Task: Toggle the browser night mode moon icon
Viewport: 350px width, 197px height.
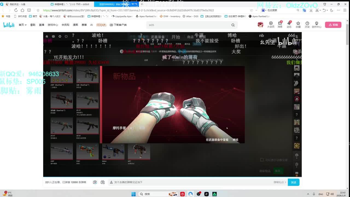Action: point(332,10)
